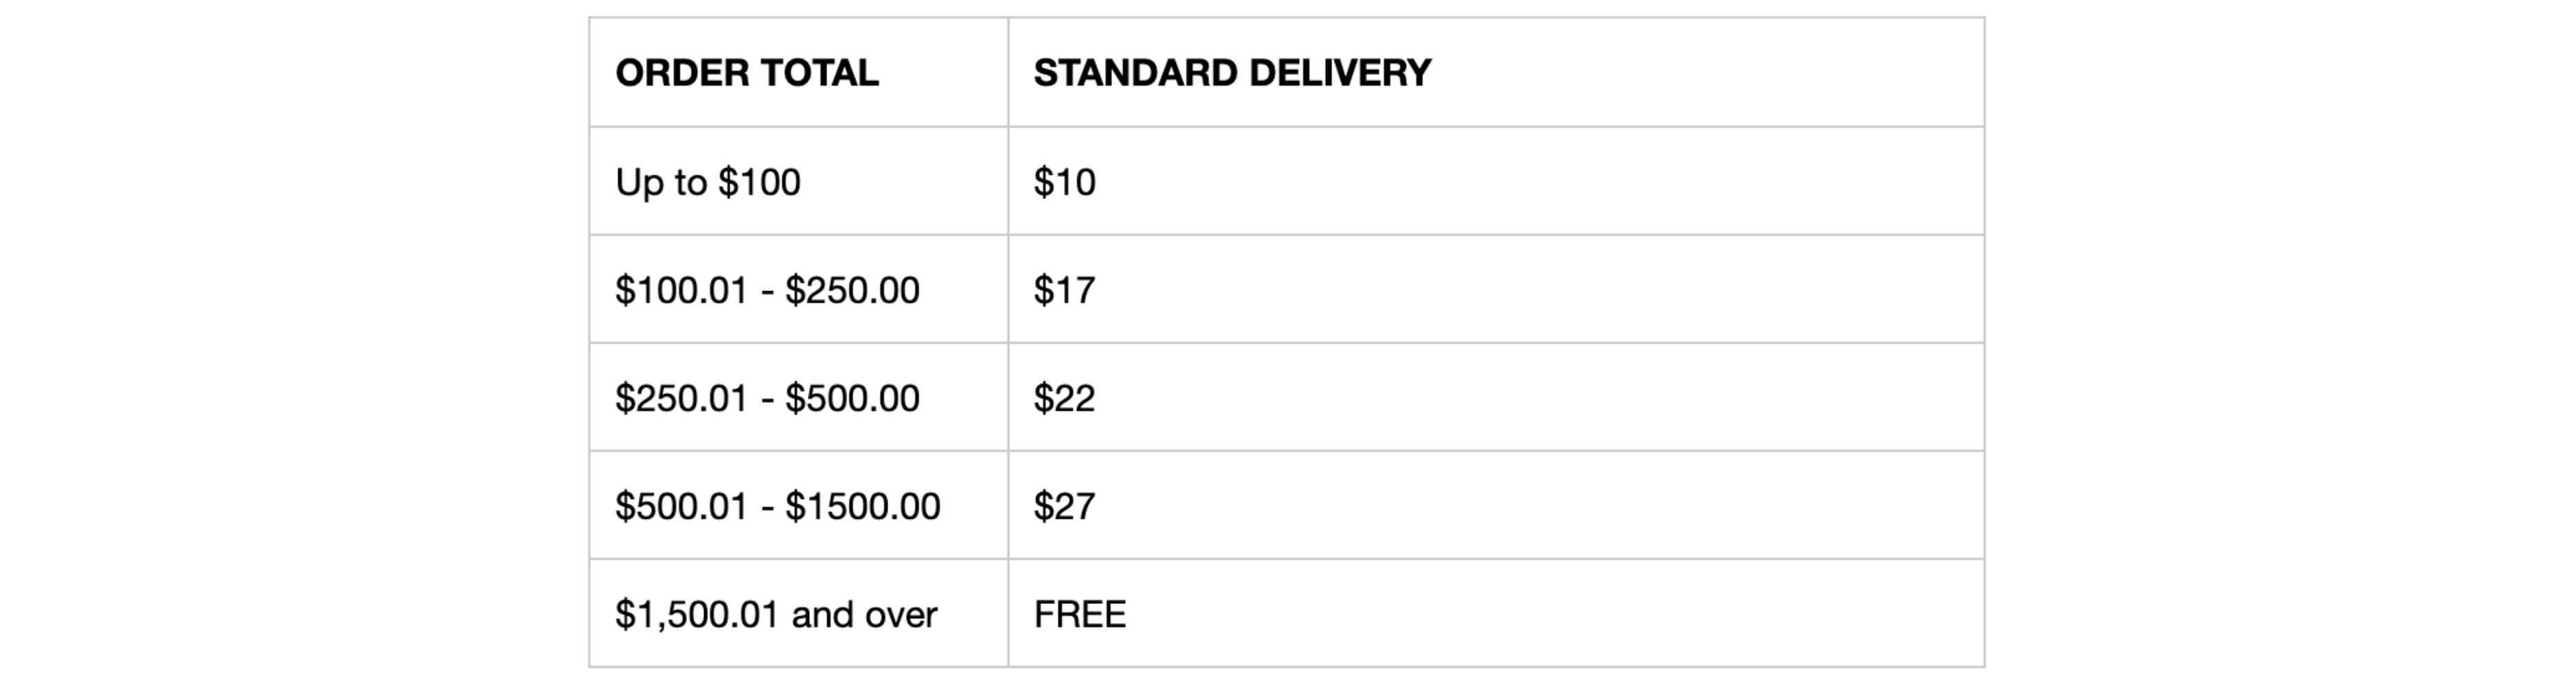Viewport: 2576px width, 700px height.
Task: Click the FREE delivery cell
Action: (1080, 614)
